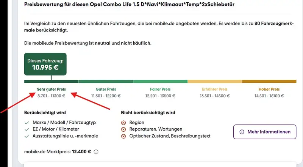Click the checkmark next to Marke / Modell / Fahrzeugtyp

click(27, 123)
